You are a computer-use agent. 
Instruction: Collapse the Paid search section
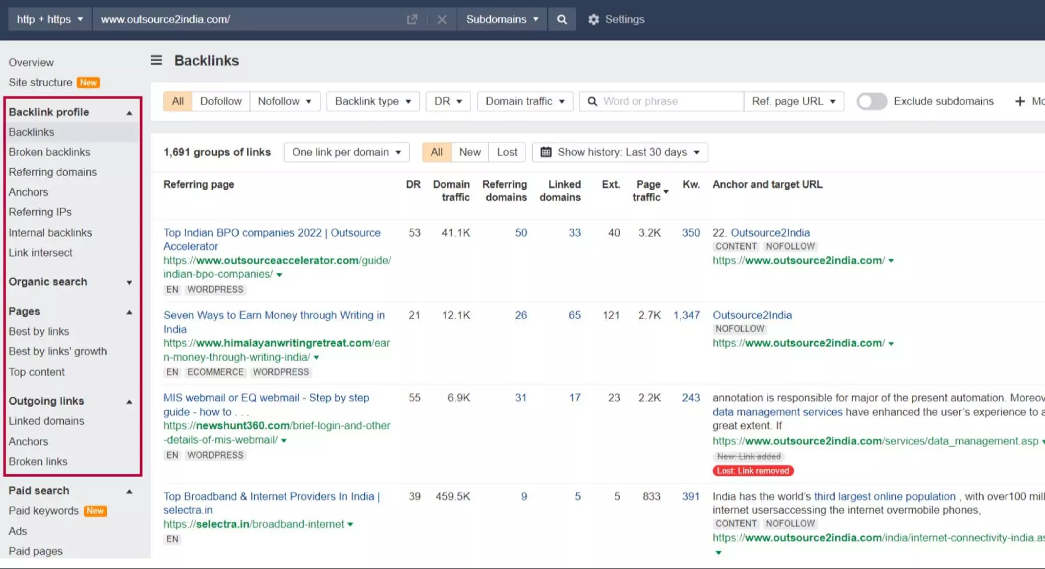click(129, 492)
